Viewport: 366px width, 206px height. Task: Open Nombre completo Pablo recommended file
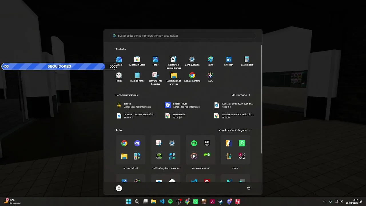pos(234,116)
